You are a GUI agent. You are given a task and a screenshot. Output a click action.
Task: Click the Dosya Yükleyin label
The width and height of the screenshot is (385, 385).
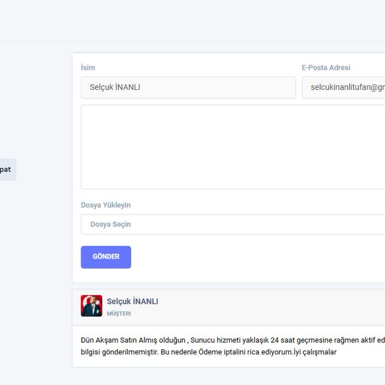click(106, 205)
